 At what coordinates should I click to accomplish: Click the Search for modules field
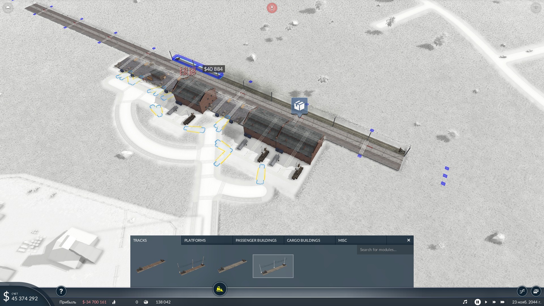pyautogui.click(x=385, y=250)
